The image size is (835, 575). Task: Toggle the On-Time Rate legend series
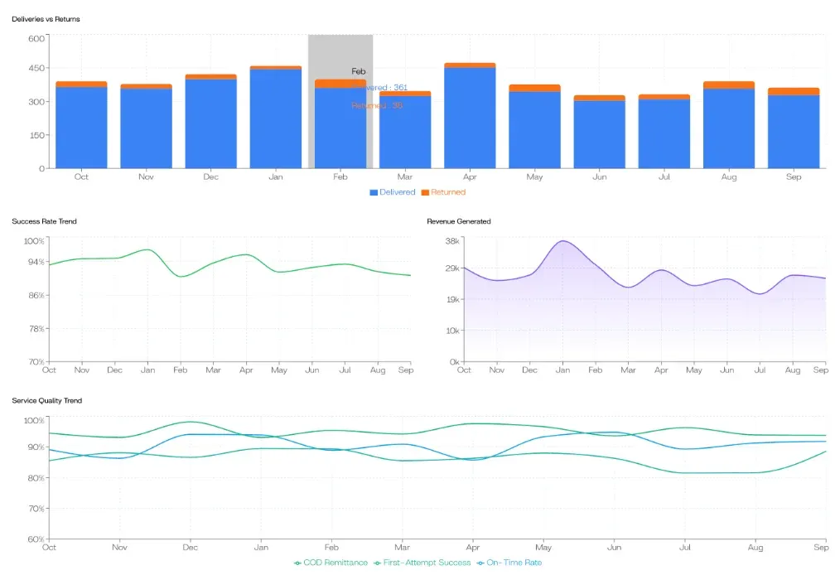(x=509, y=563)
